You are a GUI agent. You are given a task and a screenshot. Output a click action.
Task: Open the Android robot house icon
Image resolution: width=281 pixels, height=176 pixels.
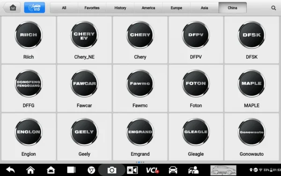pos(51,170)
